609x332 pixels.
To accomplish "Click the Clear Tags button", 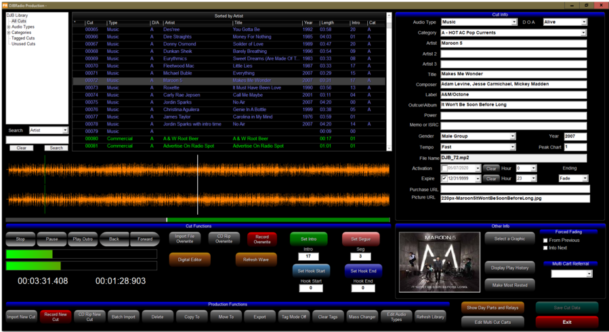I will pyautogui.click(x=328, y=317).
